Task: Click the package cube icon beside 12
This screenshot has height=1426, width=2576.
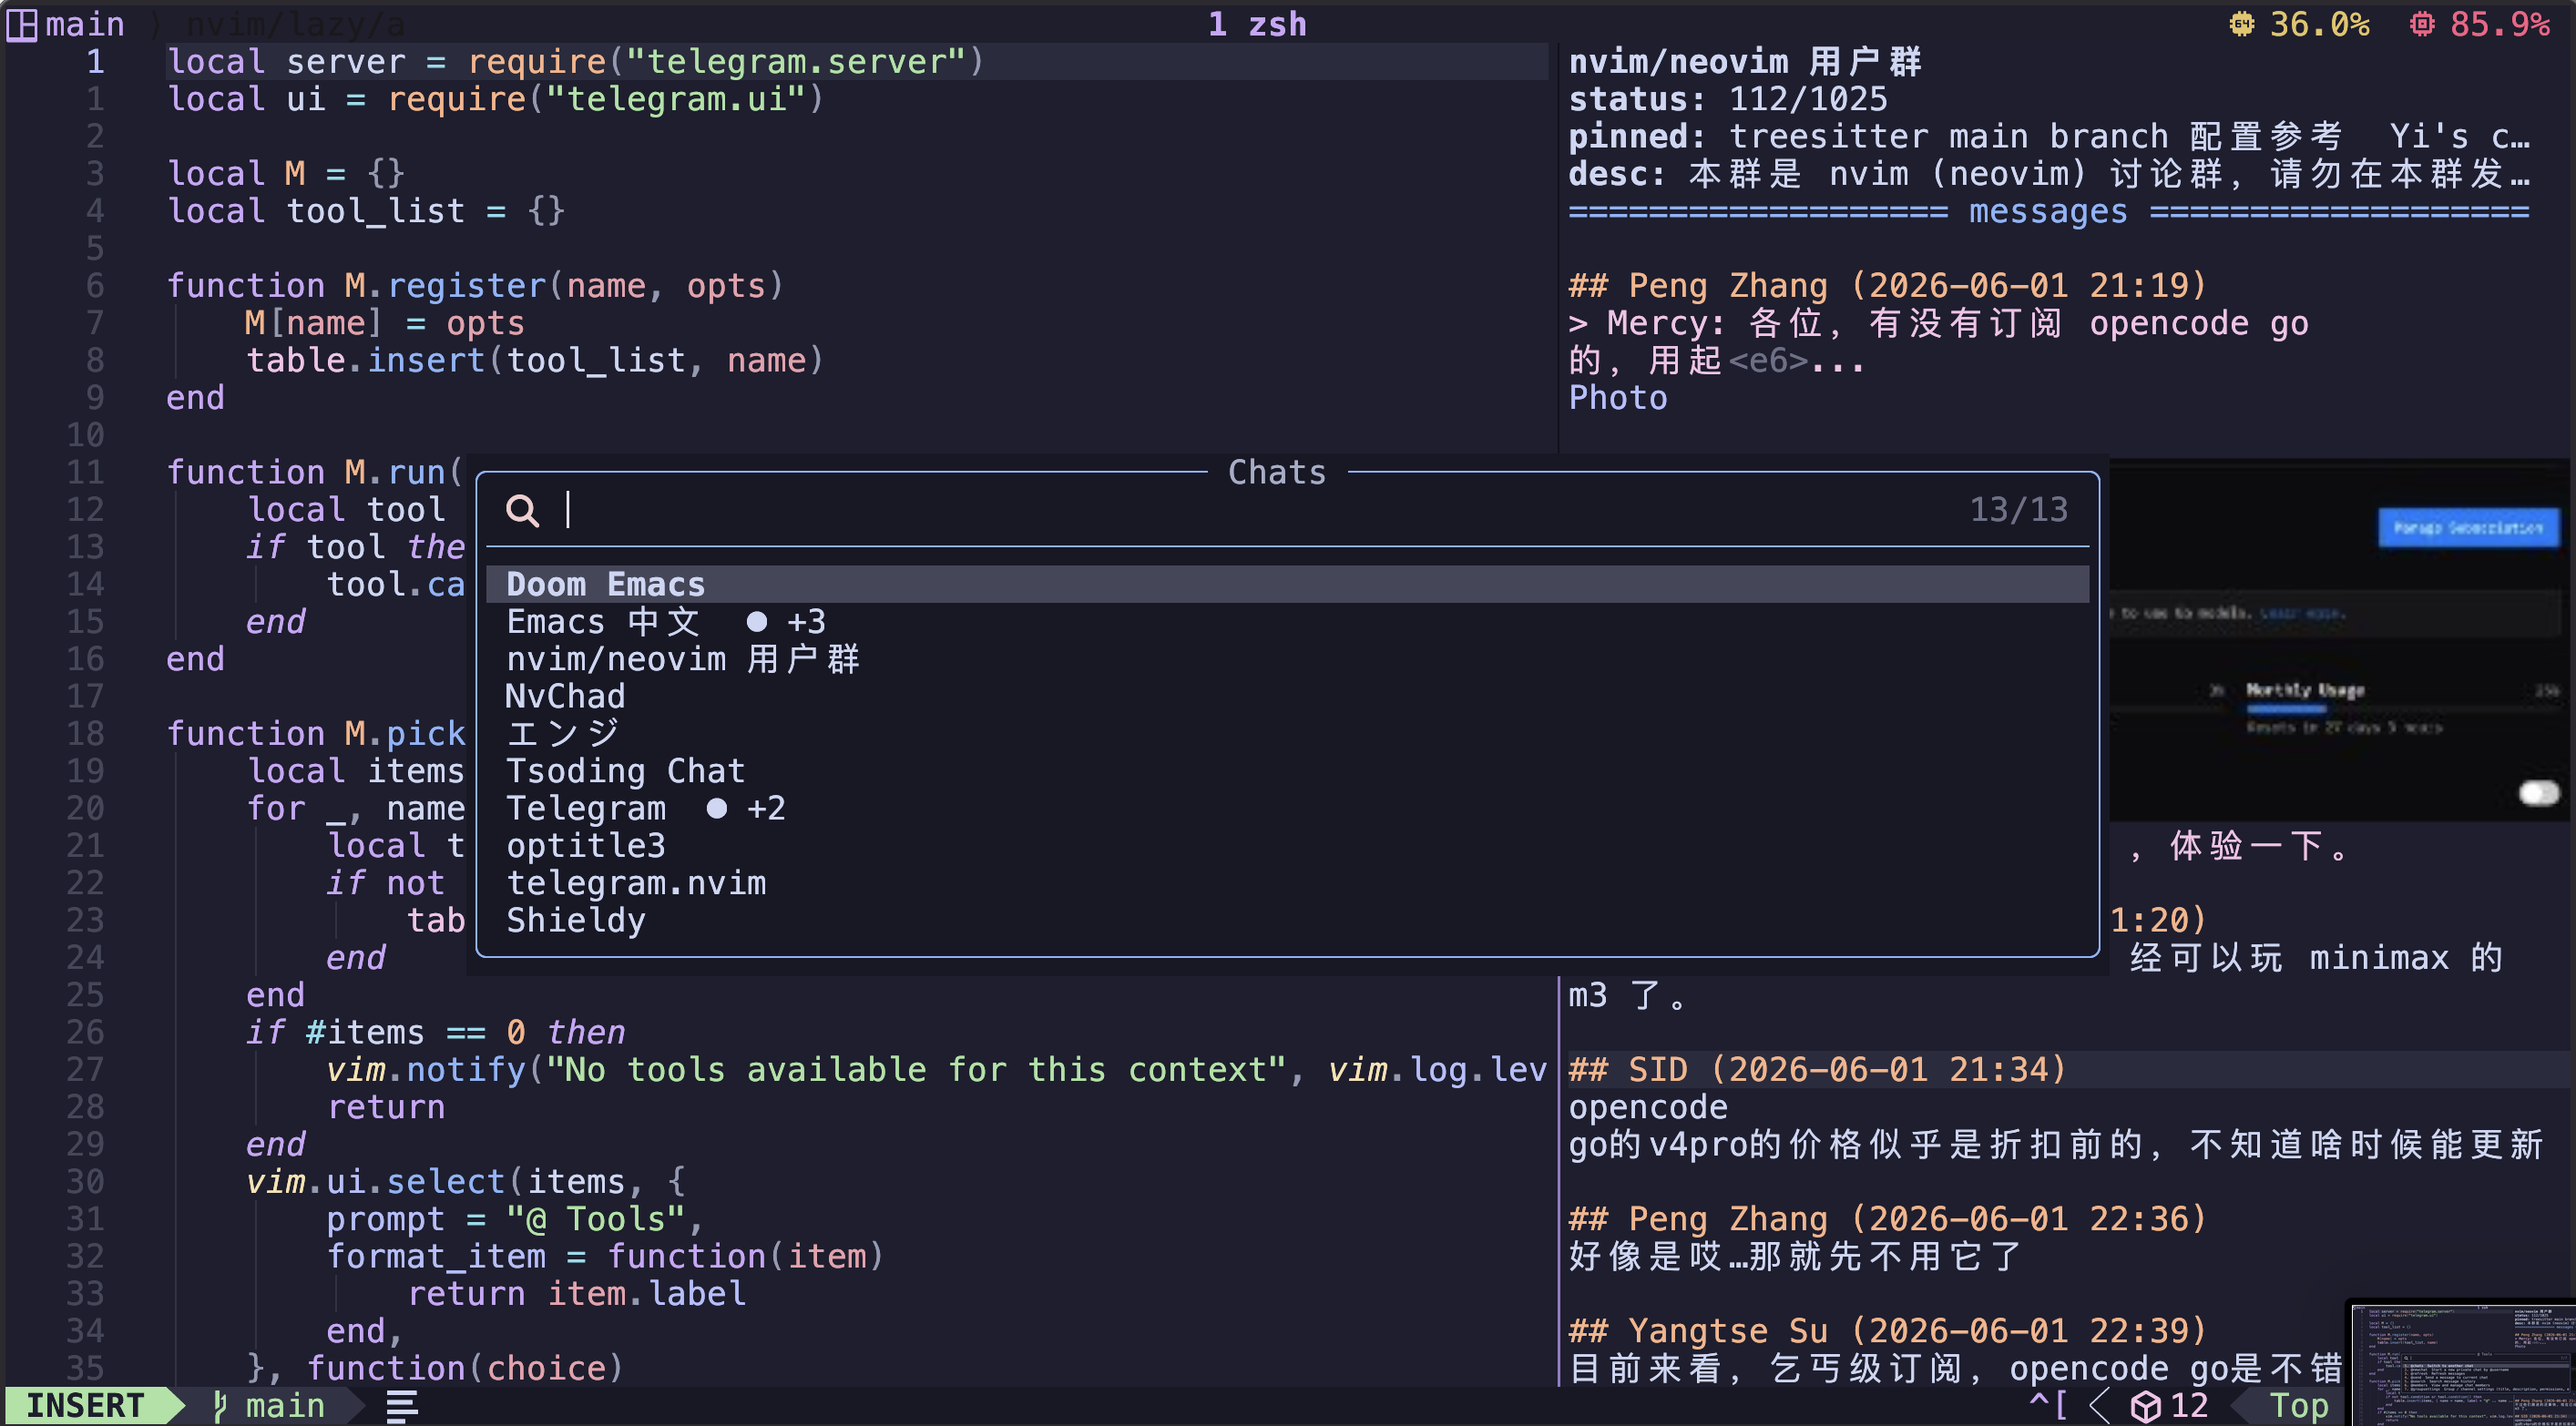Action: click(x=2145, y=1406)
